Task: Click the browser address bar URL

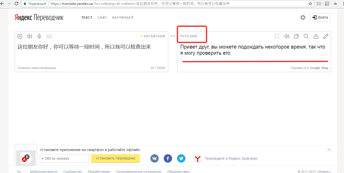Action: point(140,4)
